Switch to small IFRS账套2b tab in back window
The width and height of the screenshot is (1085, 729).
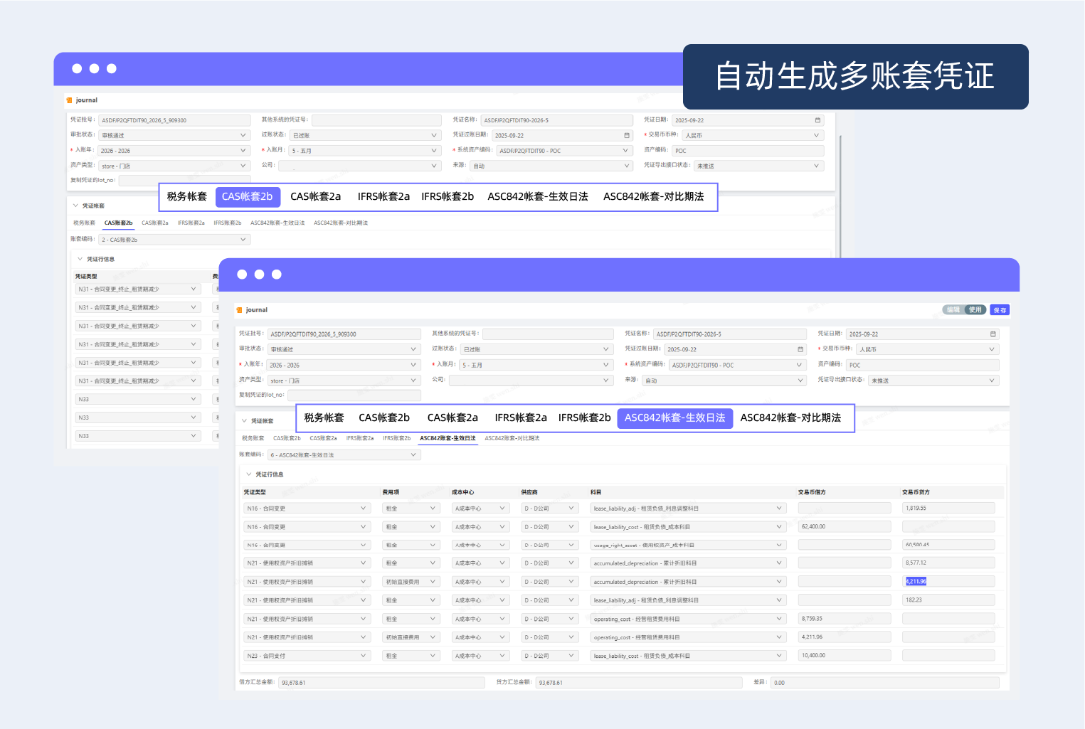(x=228, y=223)
